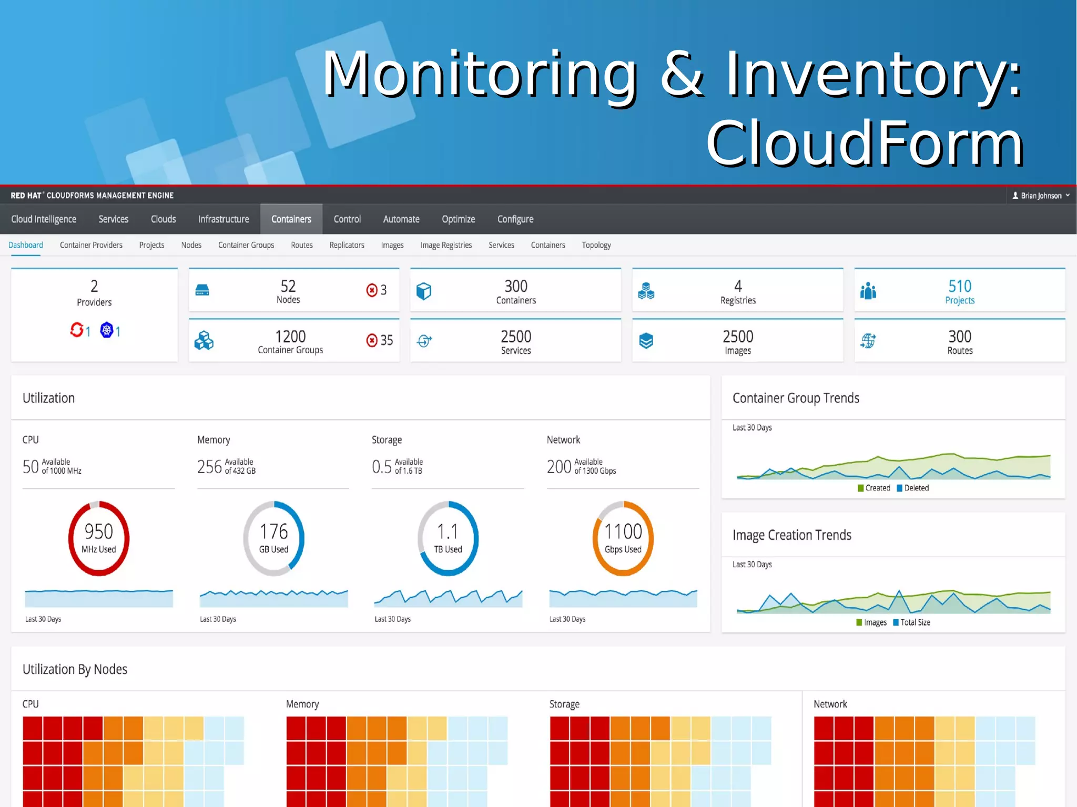
Task: Switch to the Container Providers tab
Action: coord(91,245)
